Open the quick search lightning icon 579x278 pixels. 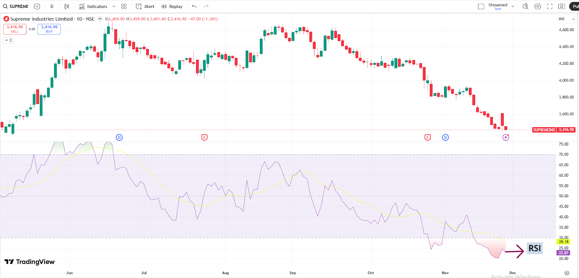coord(525,7)
